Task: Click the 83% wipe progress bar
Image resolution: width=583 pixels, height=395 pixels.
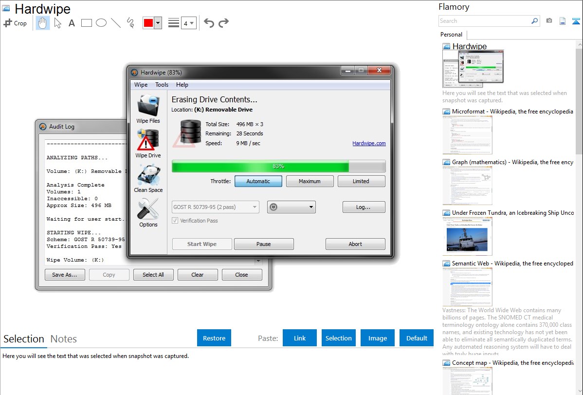Action: tap(278, 166)
